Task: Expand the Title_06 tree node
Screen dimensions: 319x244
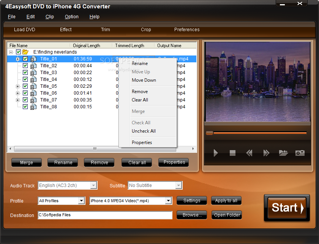Action: coord(18,93)
